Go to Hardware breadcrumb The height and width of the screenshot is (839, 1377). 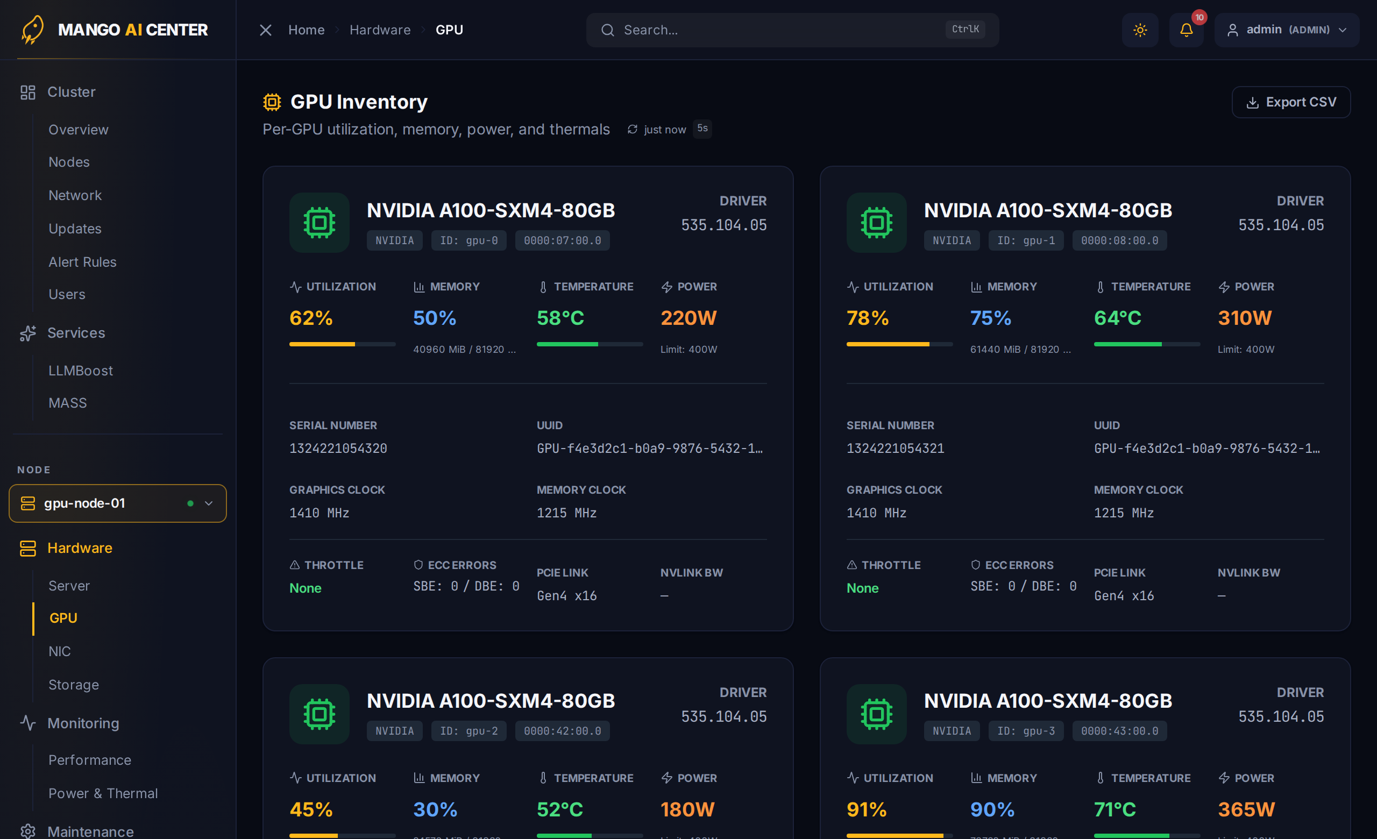[380, 30]
